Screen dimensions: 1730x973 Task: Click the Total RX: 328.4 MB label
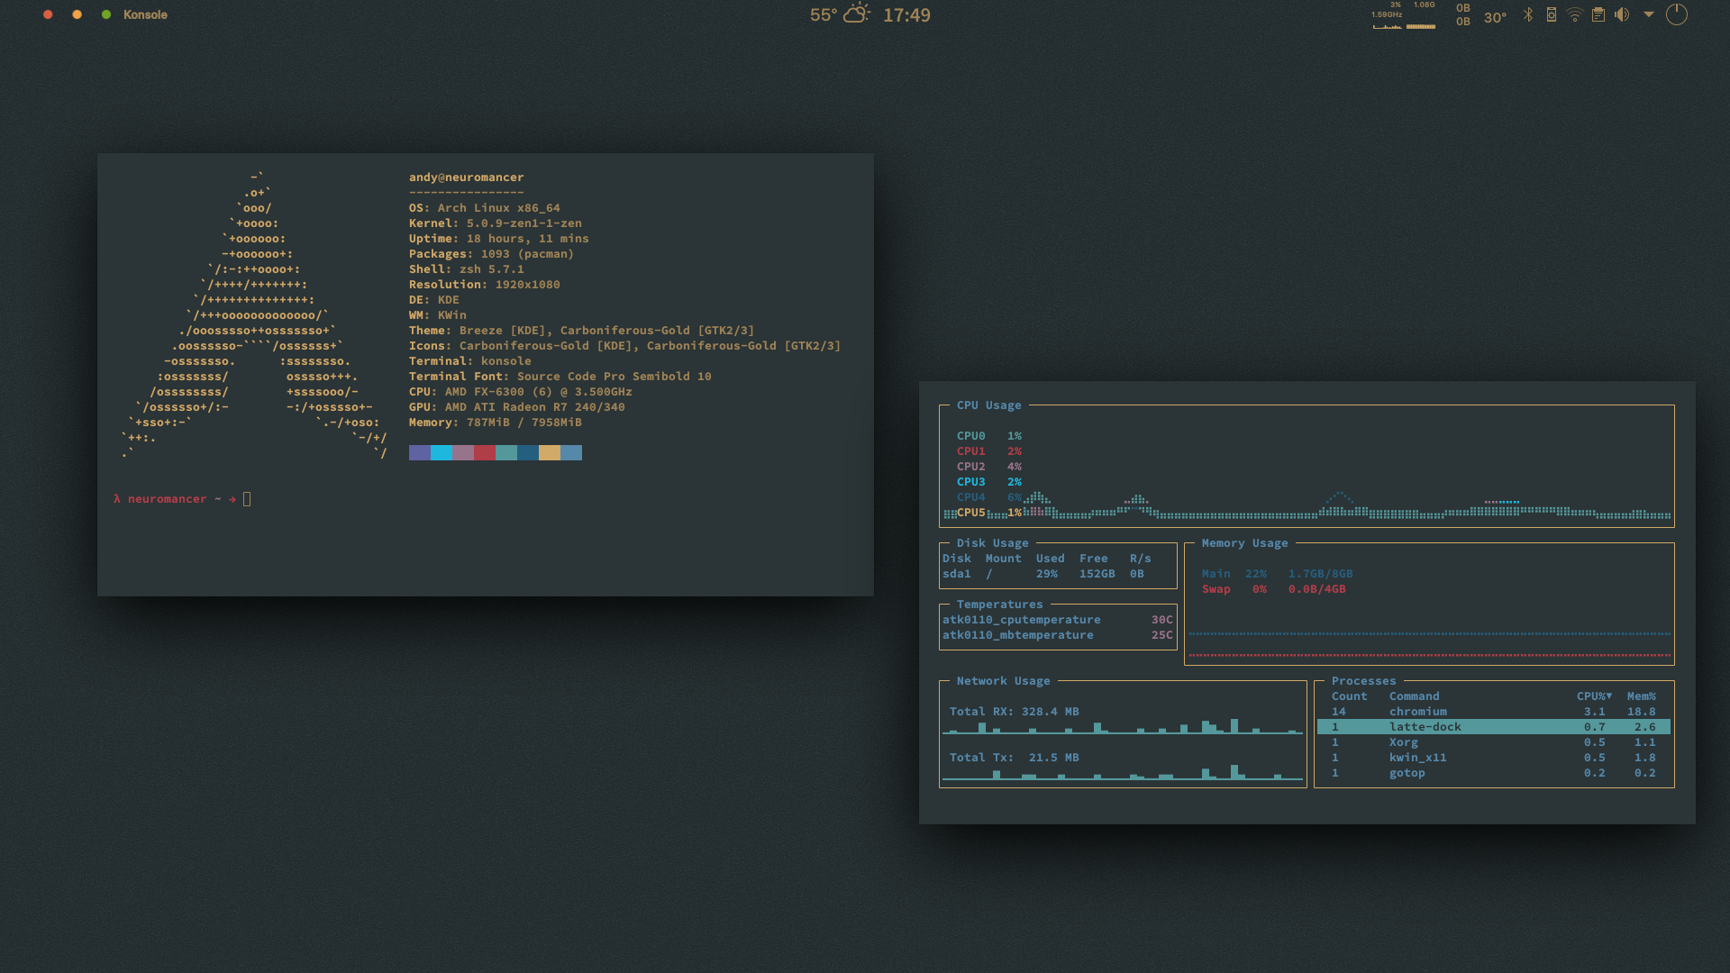pos(1015,712)
